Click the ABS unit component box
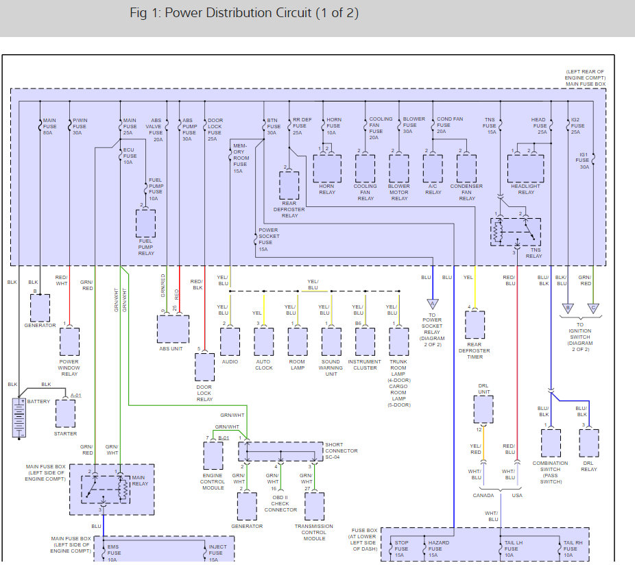Viewport: 635px width, 565px height. coord(173,329)
